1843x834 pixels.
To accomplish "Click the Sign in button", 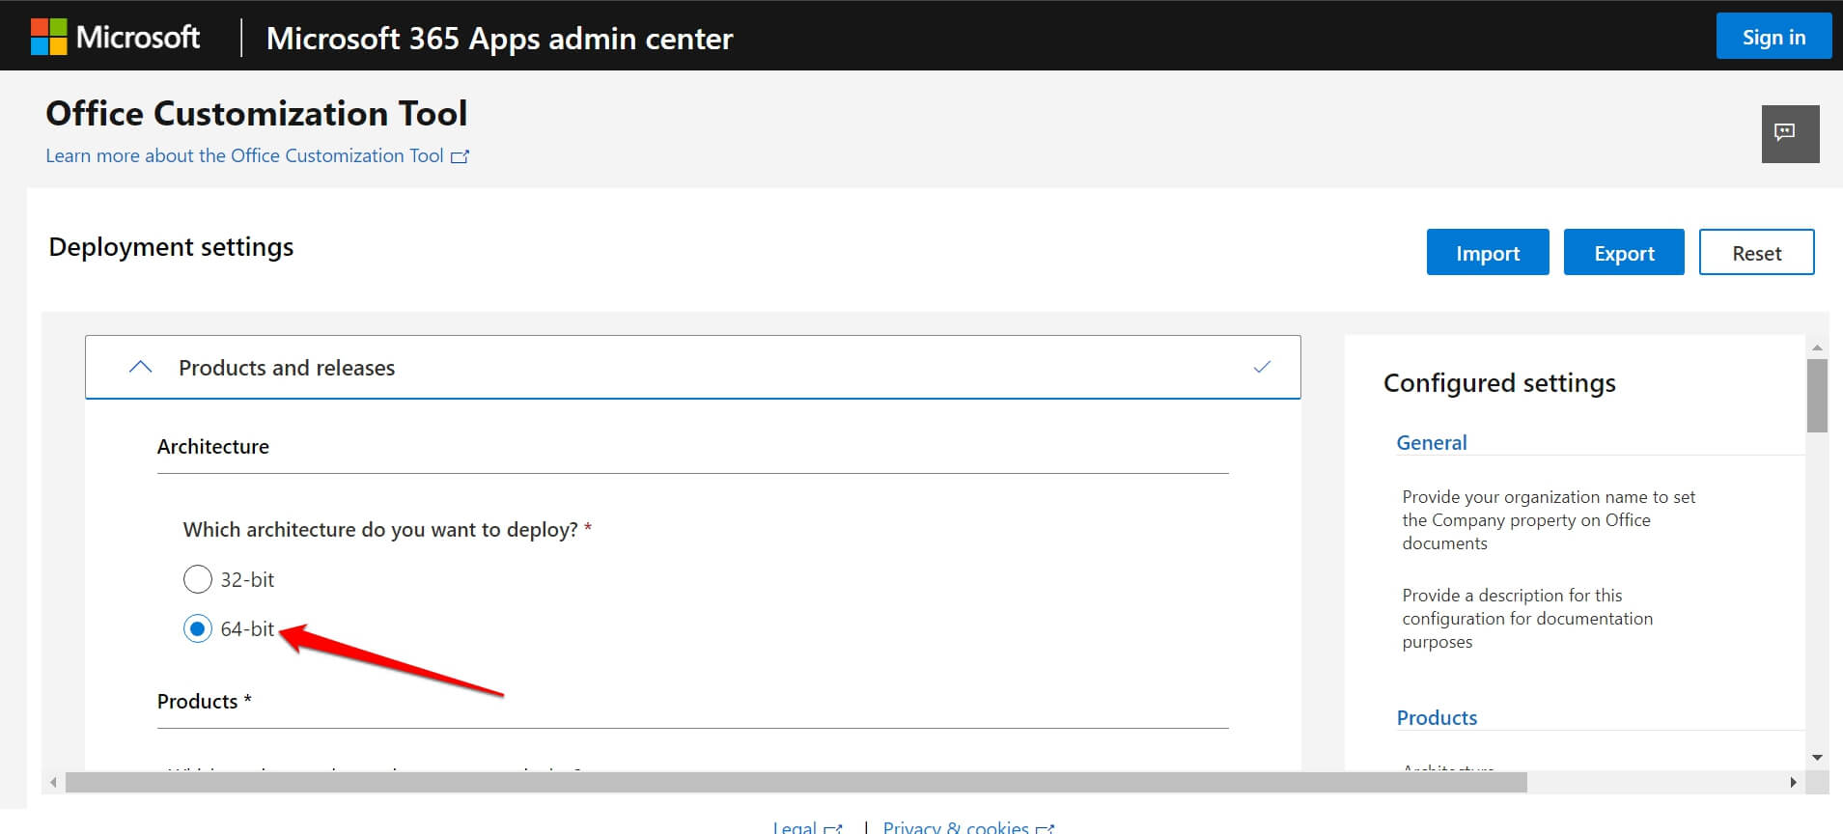I will (x=1773, y=37).
